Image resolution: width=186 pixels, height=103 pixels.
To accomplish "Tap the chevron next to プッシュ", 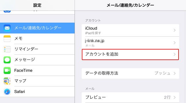I will point(175,73).
